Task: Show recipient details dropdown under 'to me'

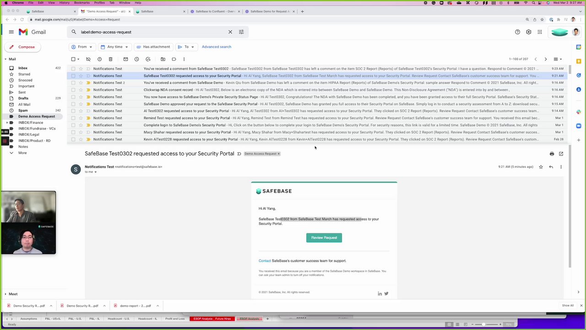Action: 95,172
